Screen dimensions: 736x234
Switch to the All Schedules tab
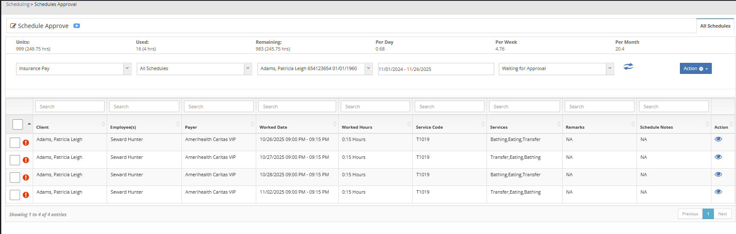pyautogui.click(x=715, y=26)
